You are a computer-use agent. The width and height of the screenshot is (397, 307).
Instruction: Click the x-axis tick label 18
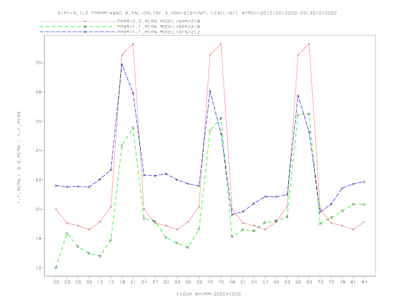click(x=122, y=282)
